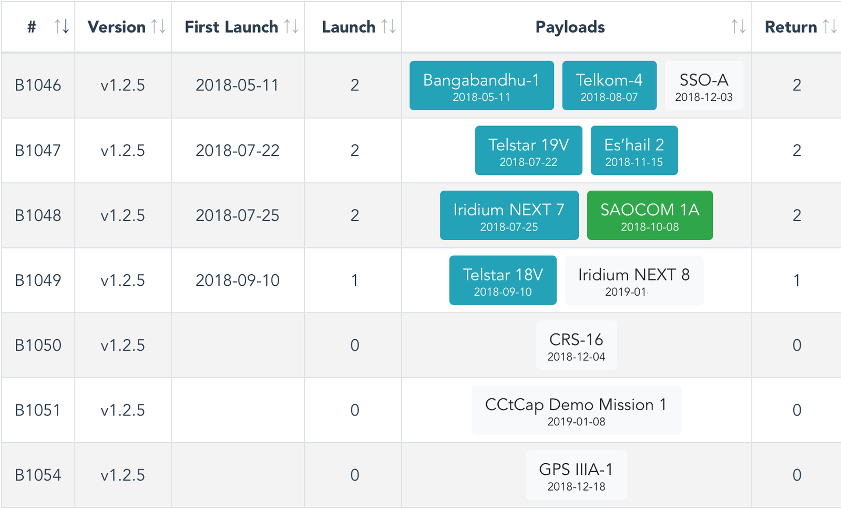Screen dimensions: 841x510
Task: Click the Iridium NEXT 8 badge
Action: (x=634, y=280)
